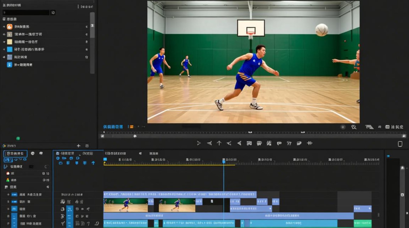Click the first basketball clip thumbnail in timeline
The height and width of the screenshot is (228, 409).
pos(126,205)
